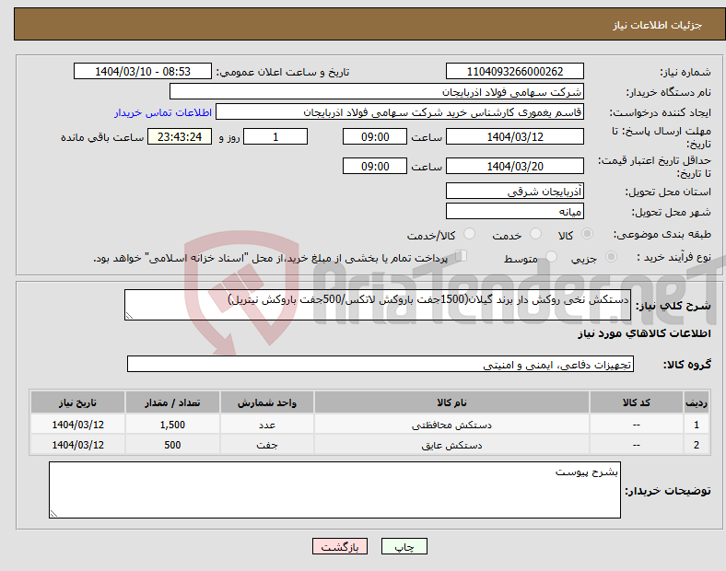726x571 pixels.
Task: Select the کالا radio button
Action: (587, 234)
